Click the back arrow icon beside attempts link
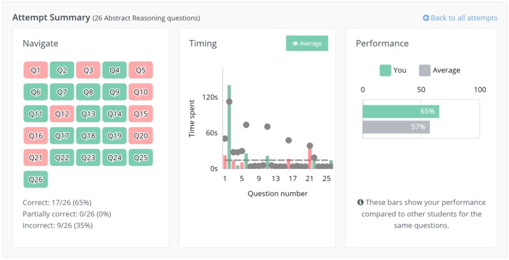Screen dimensions: 509x260 pyautogui.click(x=426, y=18)
